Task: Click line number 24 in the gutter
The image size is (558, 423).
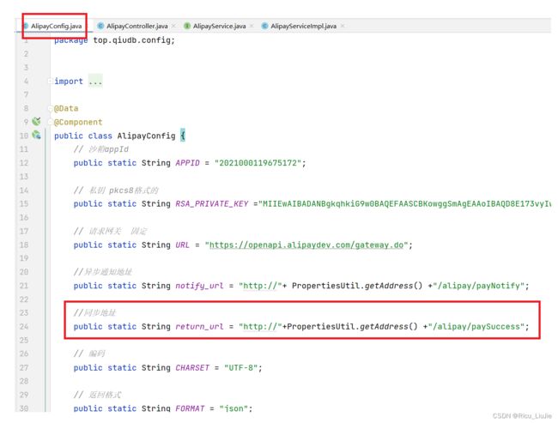Action: tap(24, 327)
